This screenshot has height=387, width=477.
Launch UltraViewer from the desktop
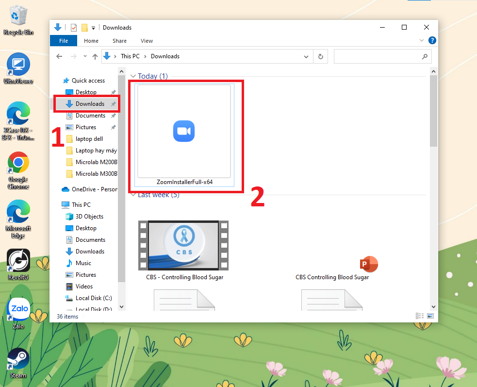(x=18, y=68)
